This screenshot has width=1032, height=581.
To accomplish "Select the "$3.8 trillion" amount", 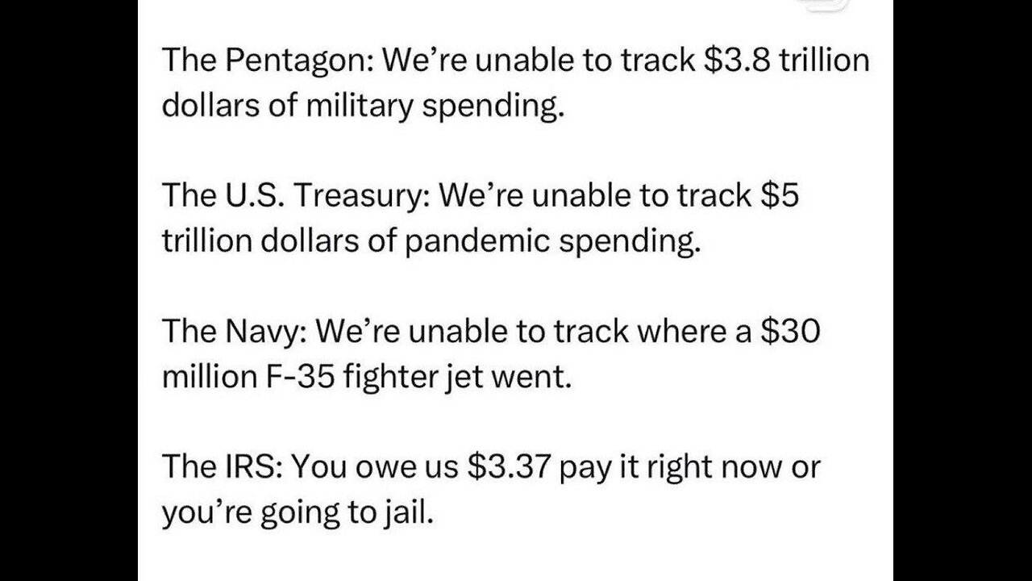I will (x=787, y=62).
